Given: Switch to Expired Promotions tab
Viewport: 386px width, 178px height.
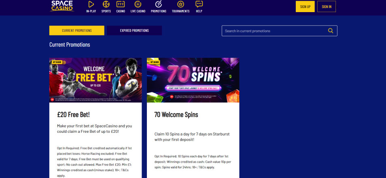Looking at the screenshot, I should coord(134,30).
